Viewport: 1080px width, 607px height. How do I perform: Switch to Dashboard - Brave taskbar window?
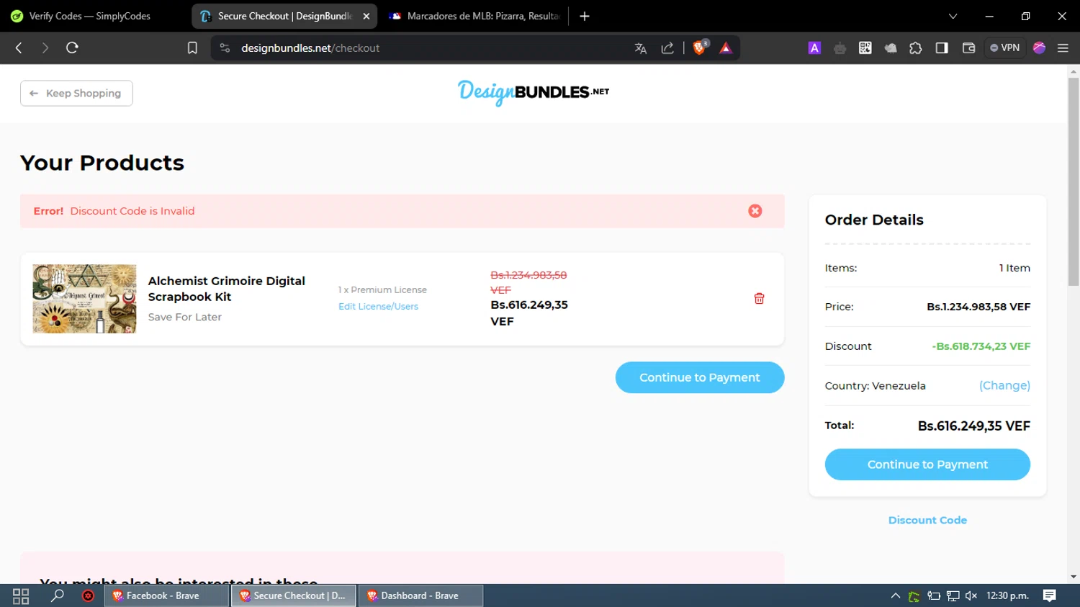pos(420,595)
